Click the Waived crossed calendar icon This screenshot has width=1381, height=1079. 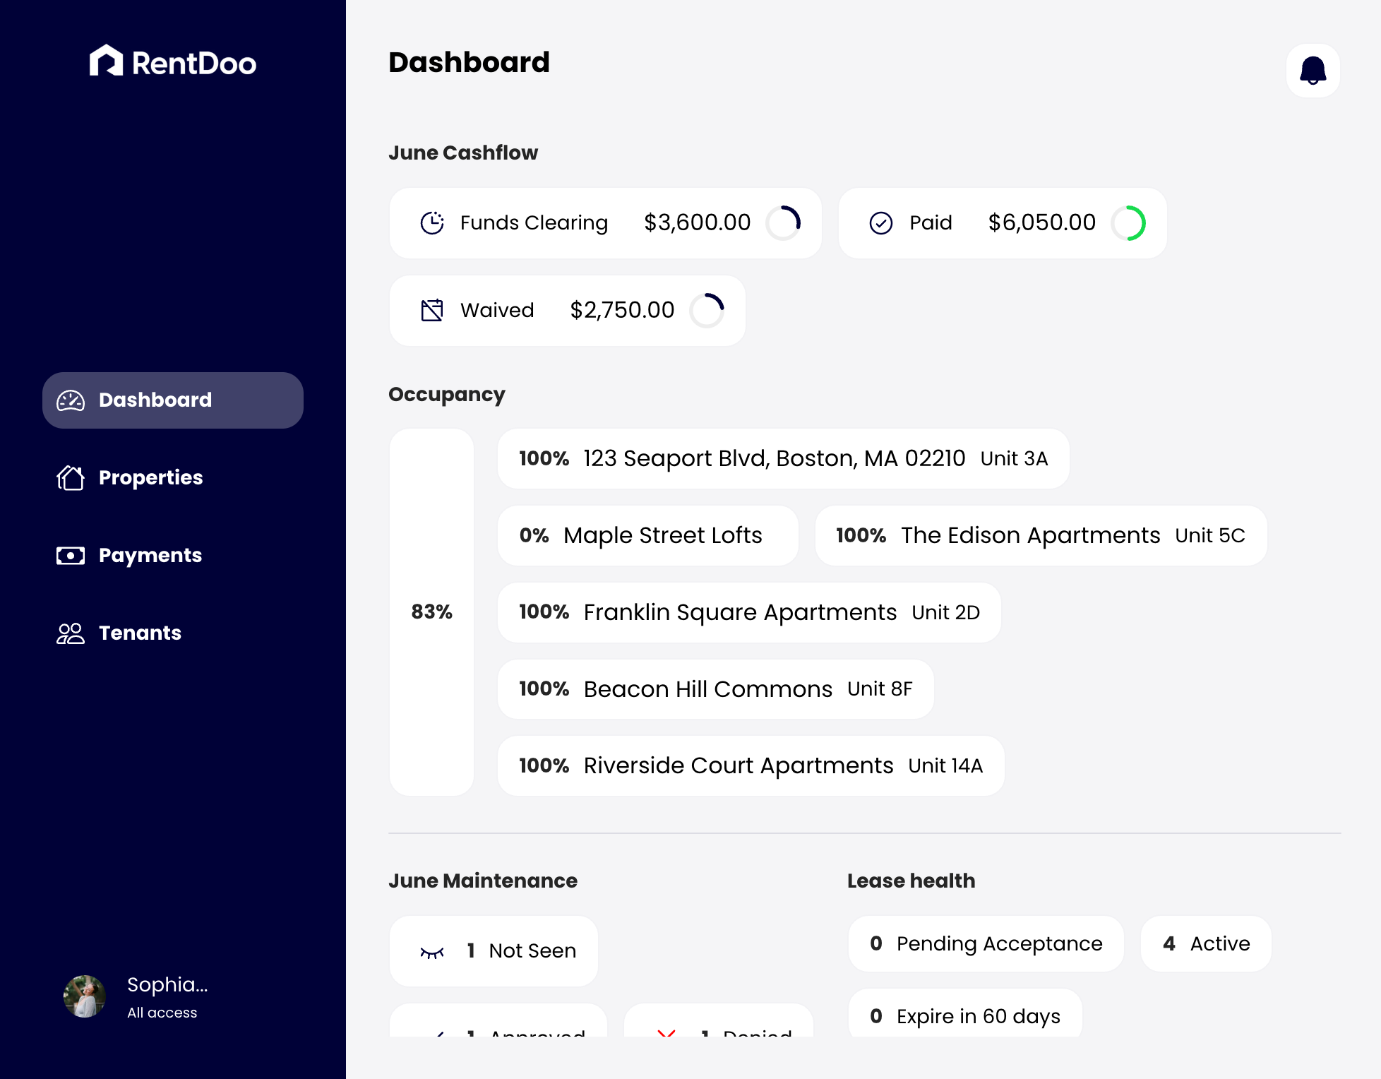[x=432, y=311]
